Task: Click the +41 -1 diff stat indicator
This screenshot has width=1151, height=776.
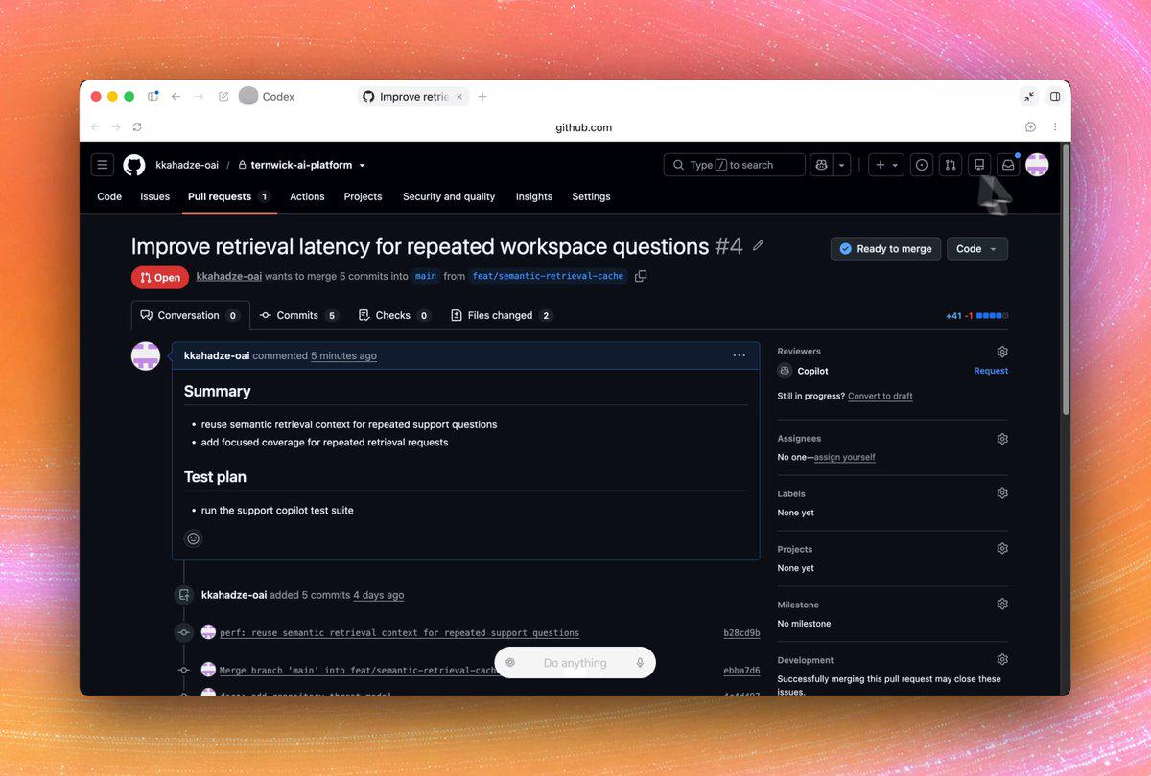Action: click(976, 316)
